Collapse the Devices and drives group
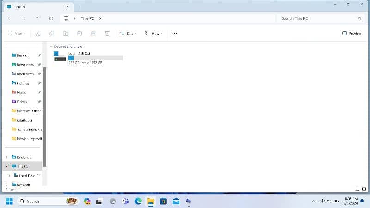The height and width of the screenshot is (208, 370). (x=51, y=46)
